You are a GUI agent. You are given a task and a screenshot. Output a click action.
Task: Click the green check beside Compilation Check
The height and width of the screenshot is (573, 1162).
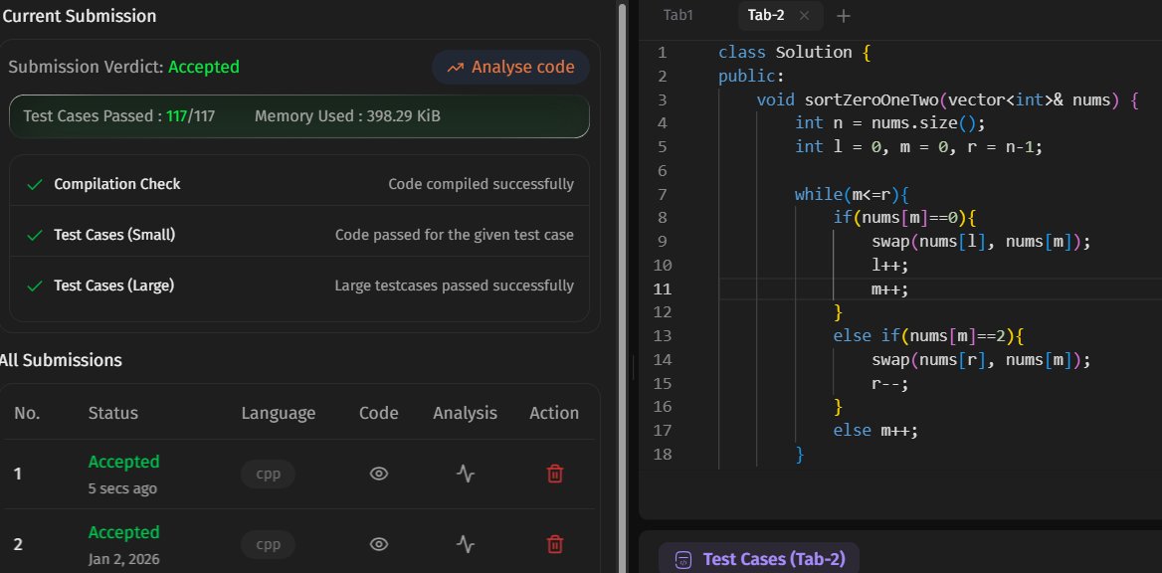(x=34, y=185)
